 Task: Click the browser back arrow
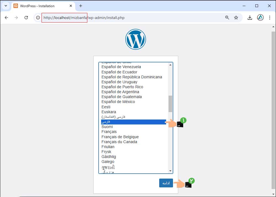click(6, 18)
